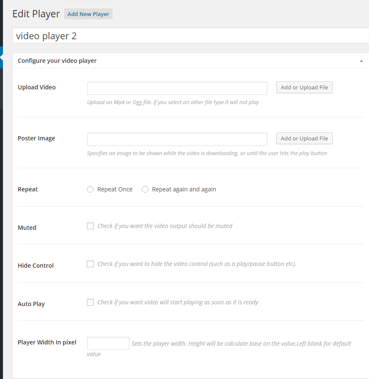Screen dimensions: 369x379
Task: Click the Poster Image field label
Action: pyautogui.click(x=36, y=138)
